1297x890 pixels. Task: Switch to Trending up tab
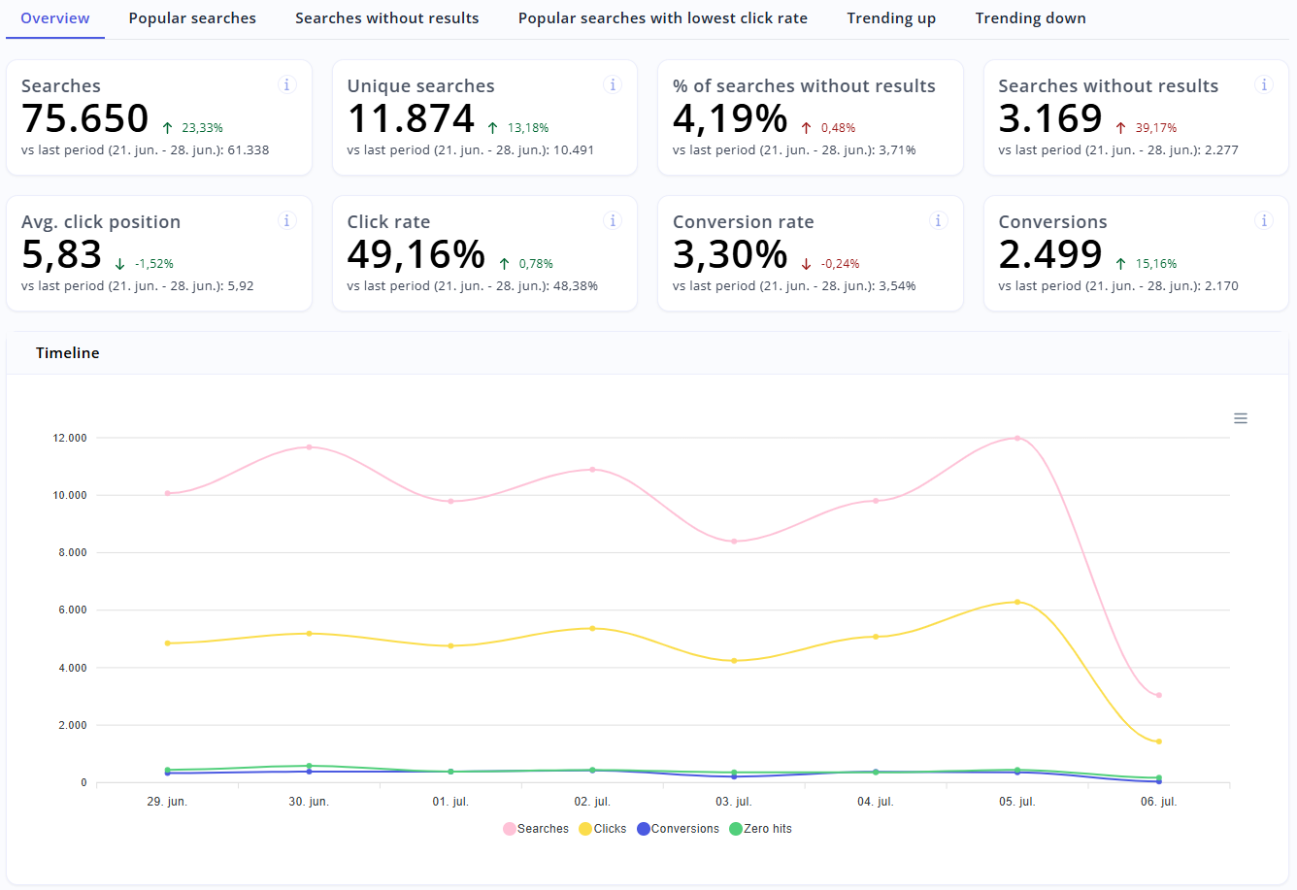click(891, 18)
